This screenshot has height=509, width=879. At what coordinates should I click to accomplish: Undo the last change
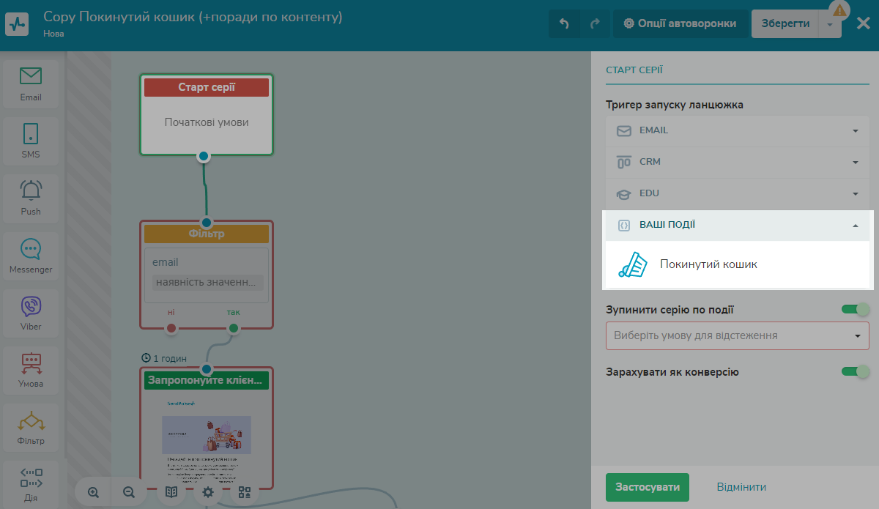[x=563, y=23]
